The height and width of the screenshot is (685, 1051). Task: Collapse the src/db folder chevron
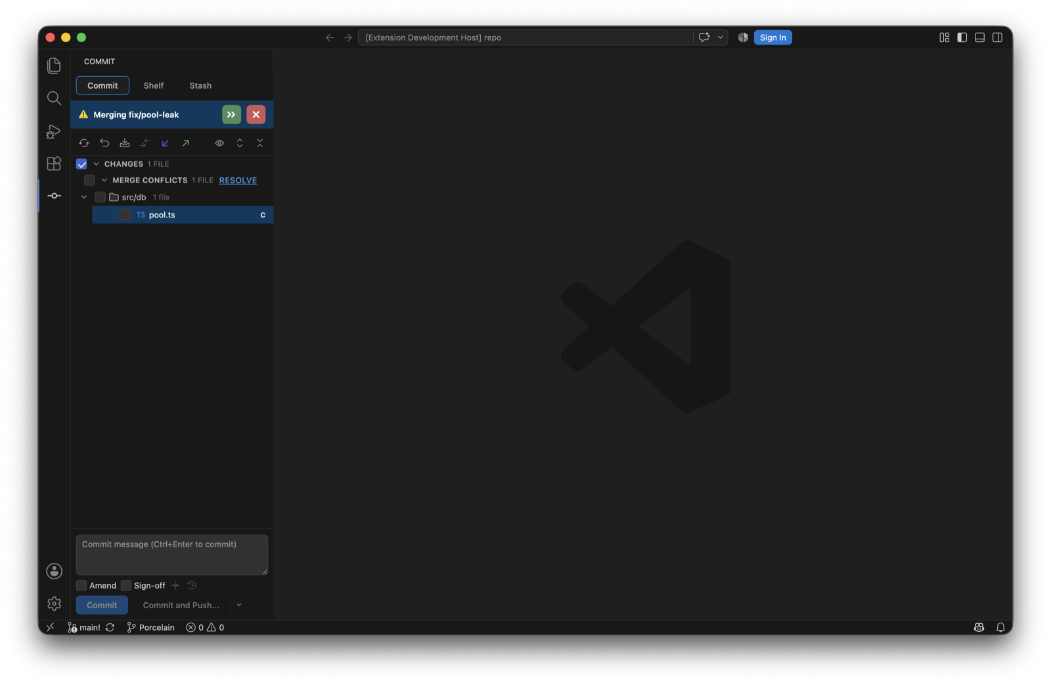(x=84, y=197)
